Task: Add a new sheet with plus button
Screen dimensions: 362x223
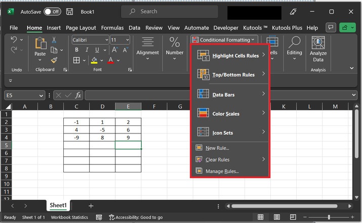Action: (91, 206)
